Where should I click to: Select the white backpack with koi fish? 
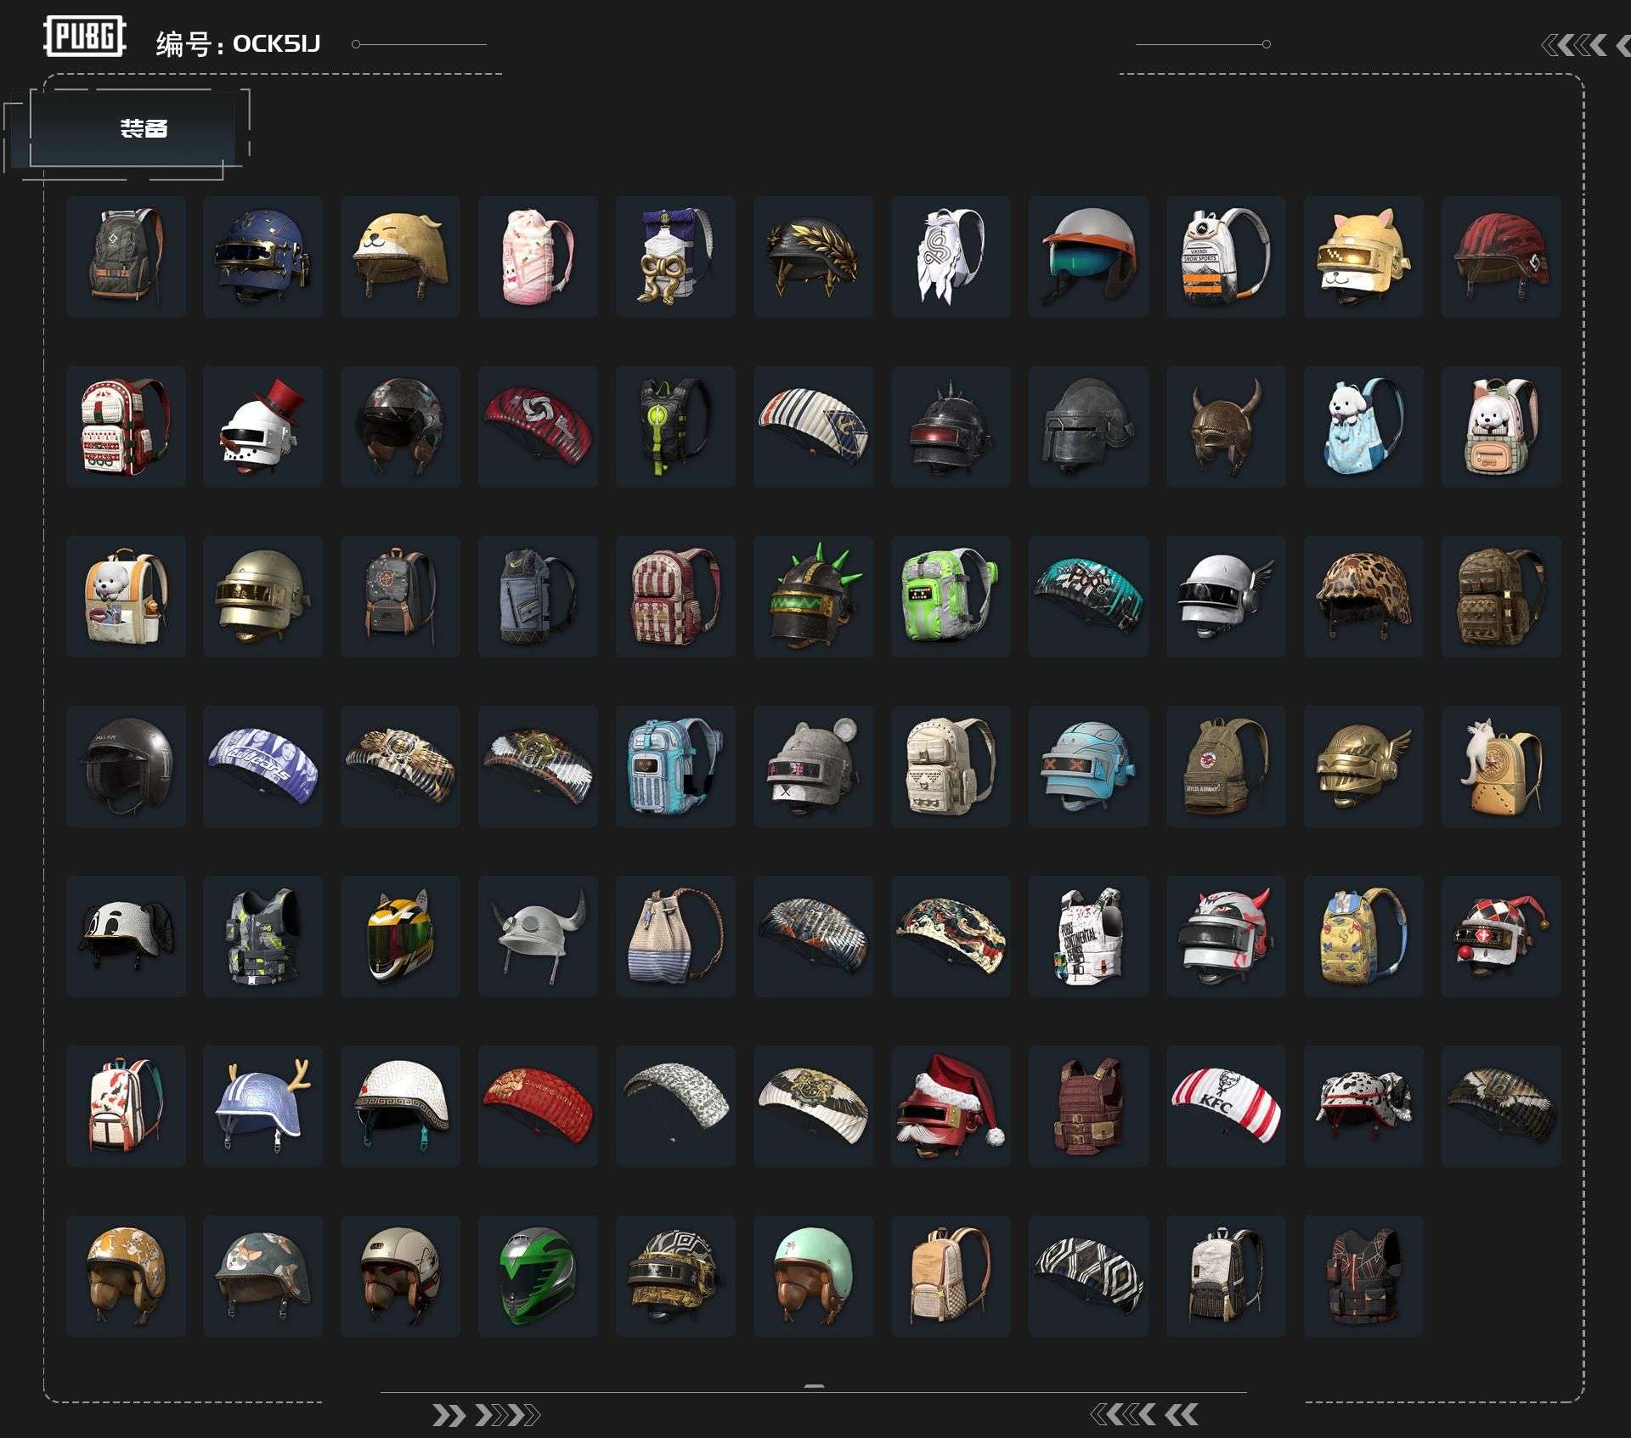[126, 1106]
